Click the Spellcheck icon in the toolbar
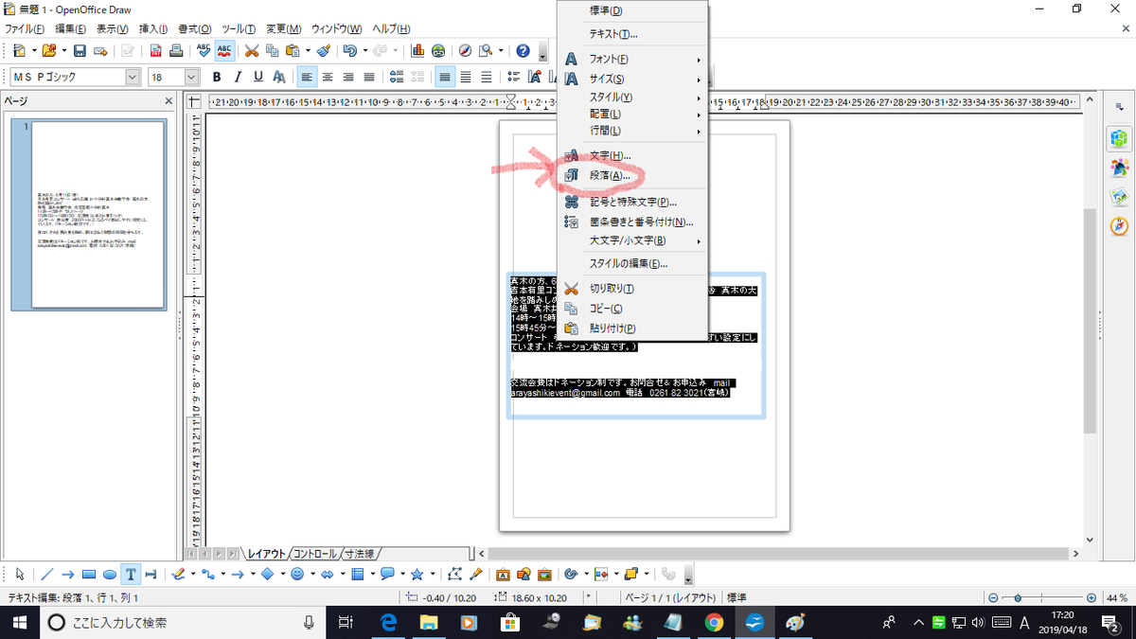The height and width of the screenshot is (639, 1136). pos(202,52)
